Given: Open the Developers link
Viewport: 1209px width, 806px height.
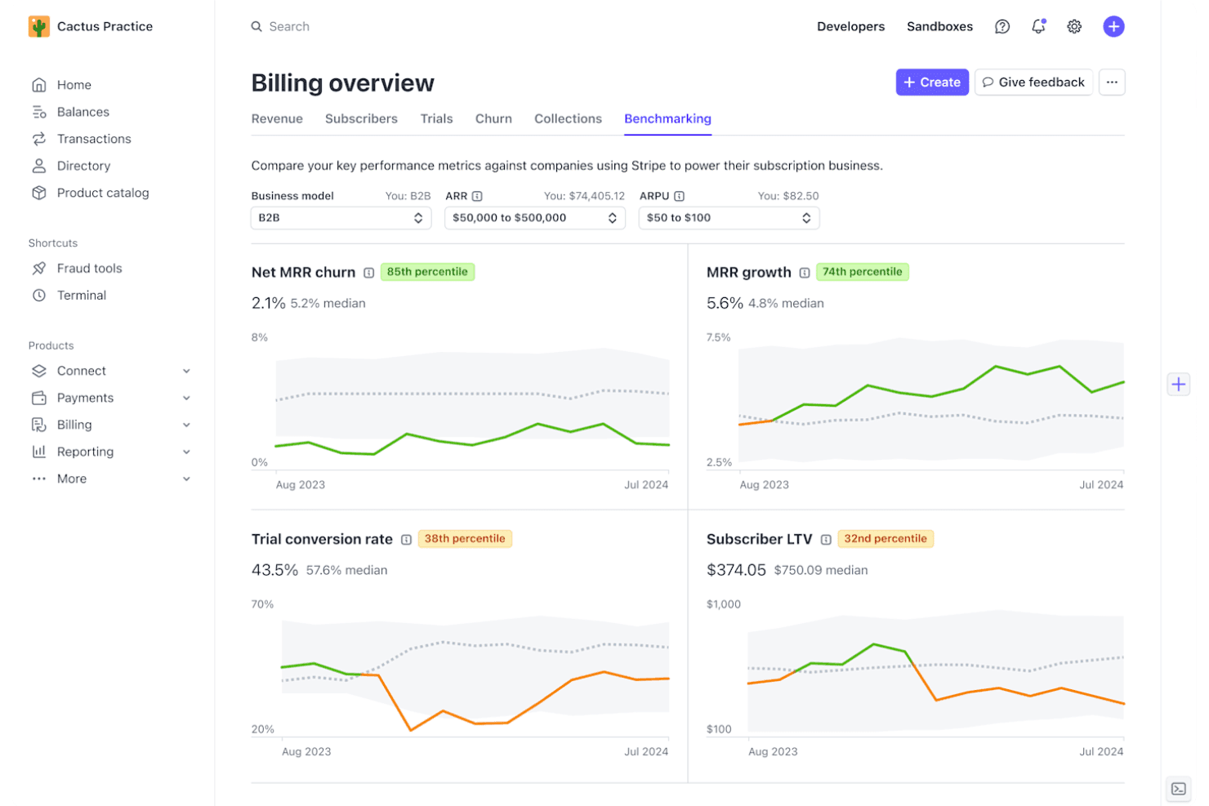Looking at the screenshot, I should click(x=850, y=26).
